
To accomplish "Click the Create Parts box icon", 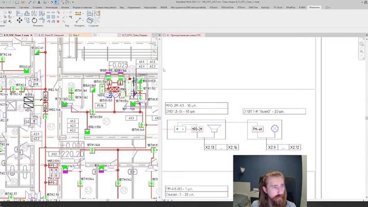I will (x=90, y=21).
